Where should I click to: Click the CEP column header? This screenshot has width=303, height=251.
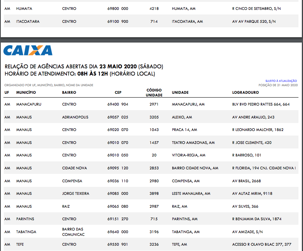click(x=118, y=93)
